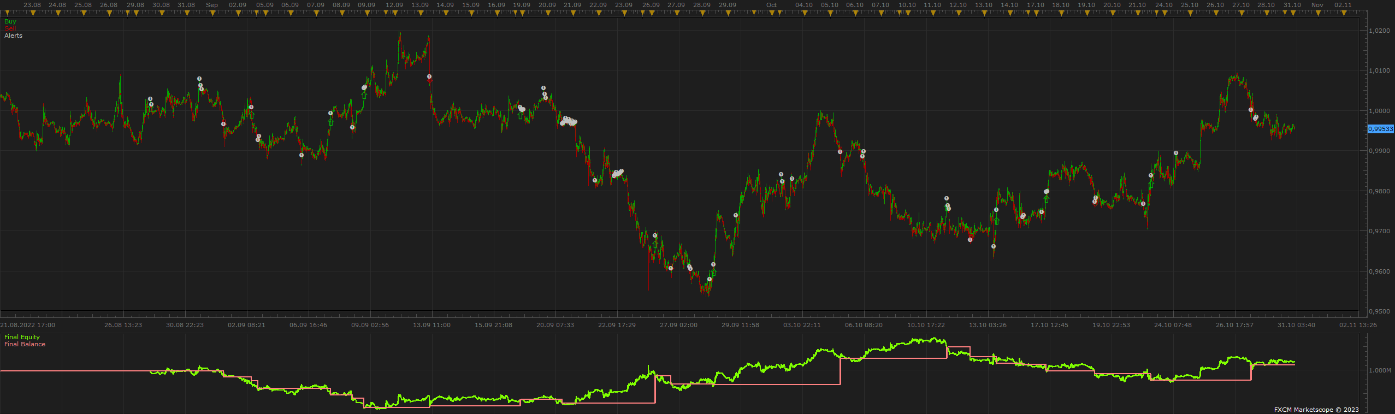This screenshot has width=1395, height=414.
Task: Click the current price tag 0,99533
Action: 1380,129
